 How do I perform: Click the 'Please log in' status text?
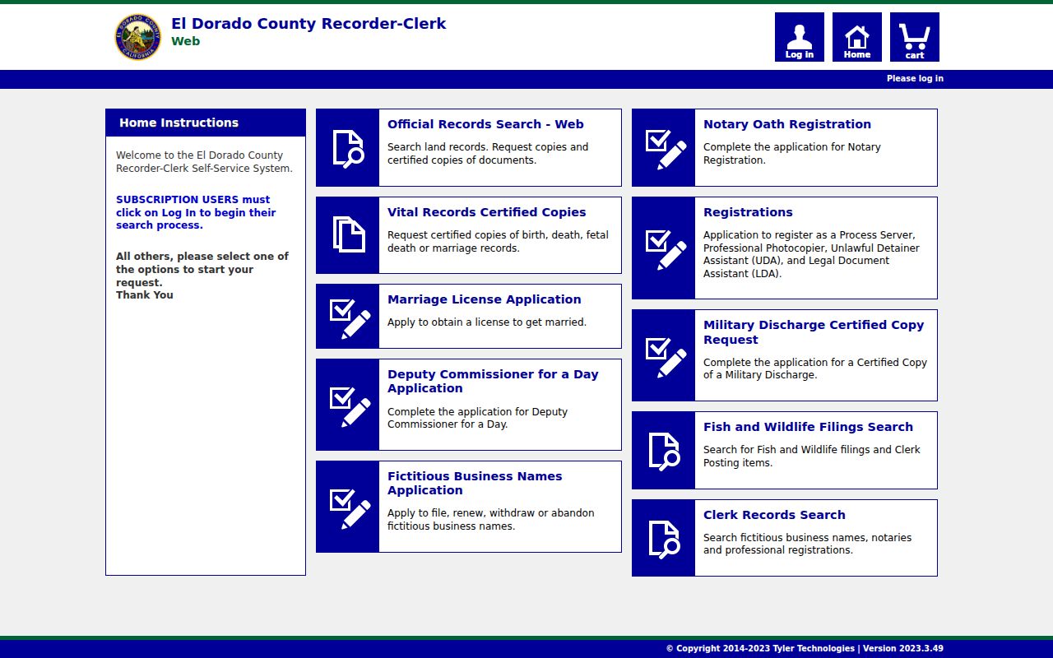[915, 79]
